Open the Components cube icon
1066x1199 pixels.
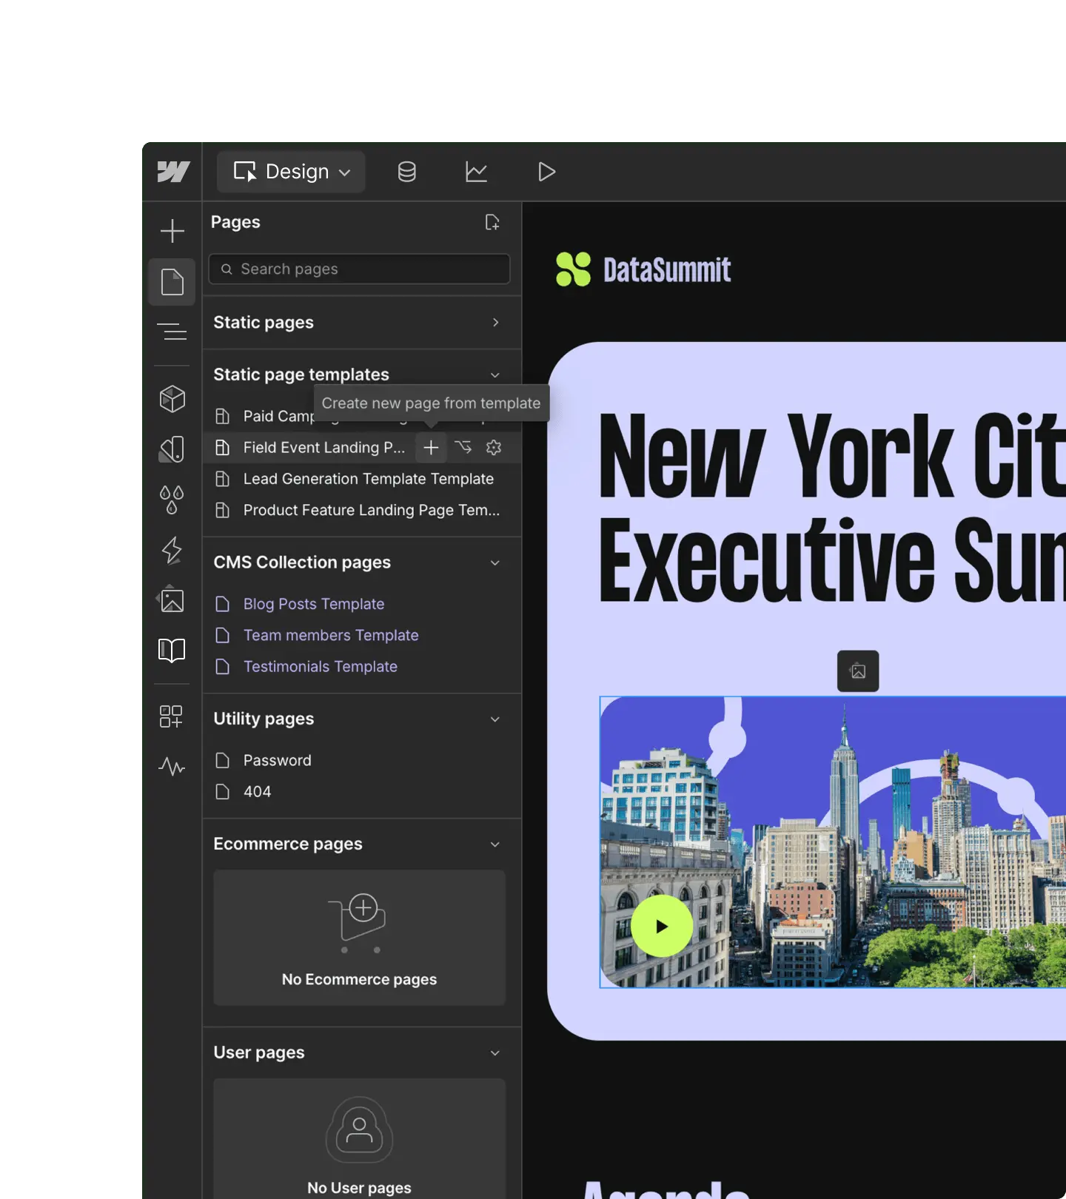pyautogui.click(x=172, y=399)
